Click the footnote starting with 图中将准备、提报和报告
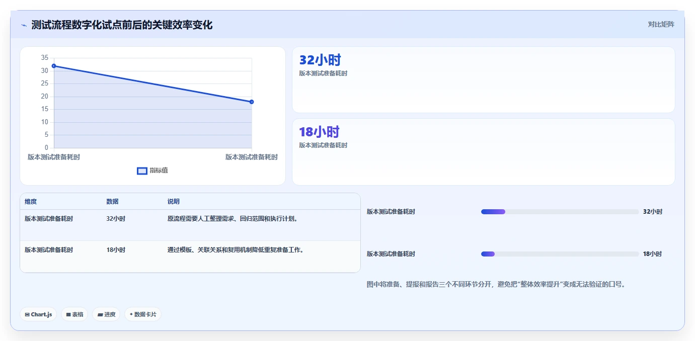The image size is (695, 341). 496,285
